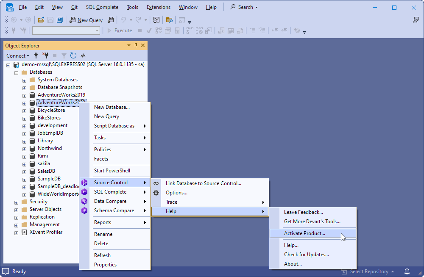Click the link chain icon beside Link Database

pyautogui.click(x=156, y=183)
